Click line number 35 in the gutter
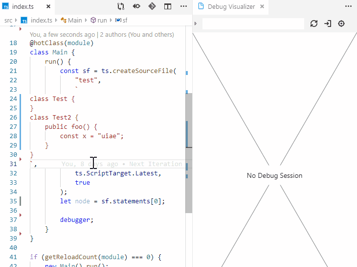Screen dimensions: 357x267 [13, 201]
